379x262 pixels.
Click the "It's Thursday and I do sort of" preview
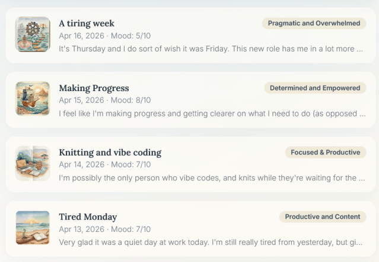[211, 49]
